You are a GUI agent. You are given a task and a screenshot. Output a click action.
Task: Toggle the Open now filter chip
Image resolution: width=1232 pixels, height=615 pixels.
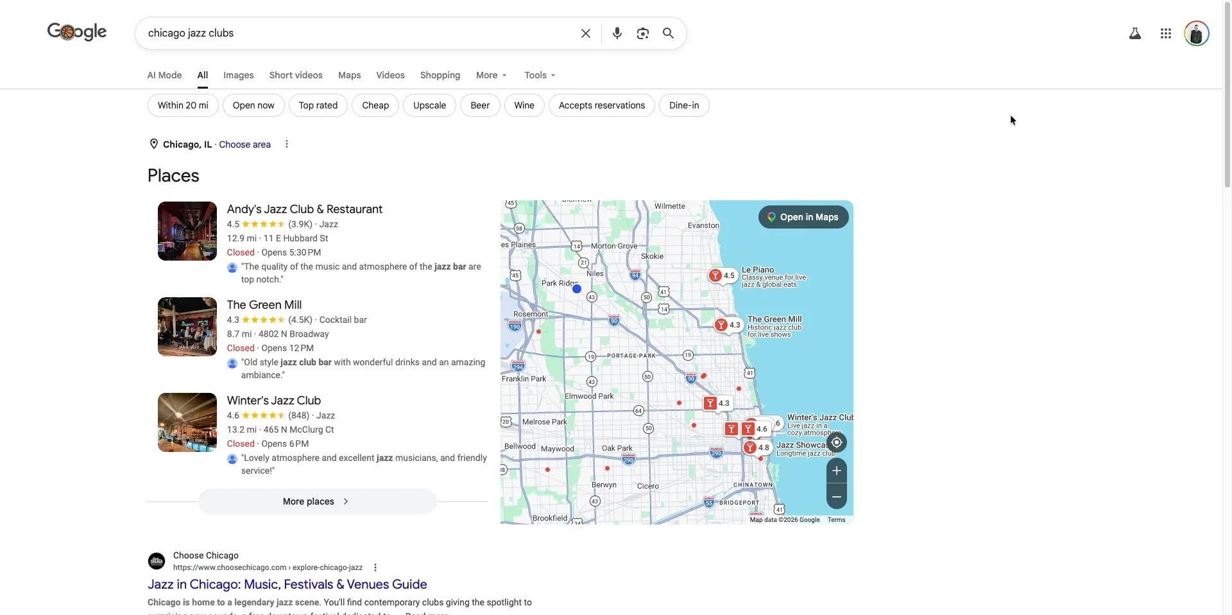tap(253, 105)
